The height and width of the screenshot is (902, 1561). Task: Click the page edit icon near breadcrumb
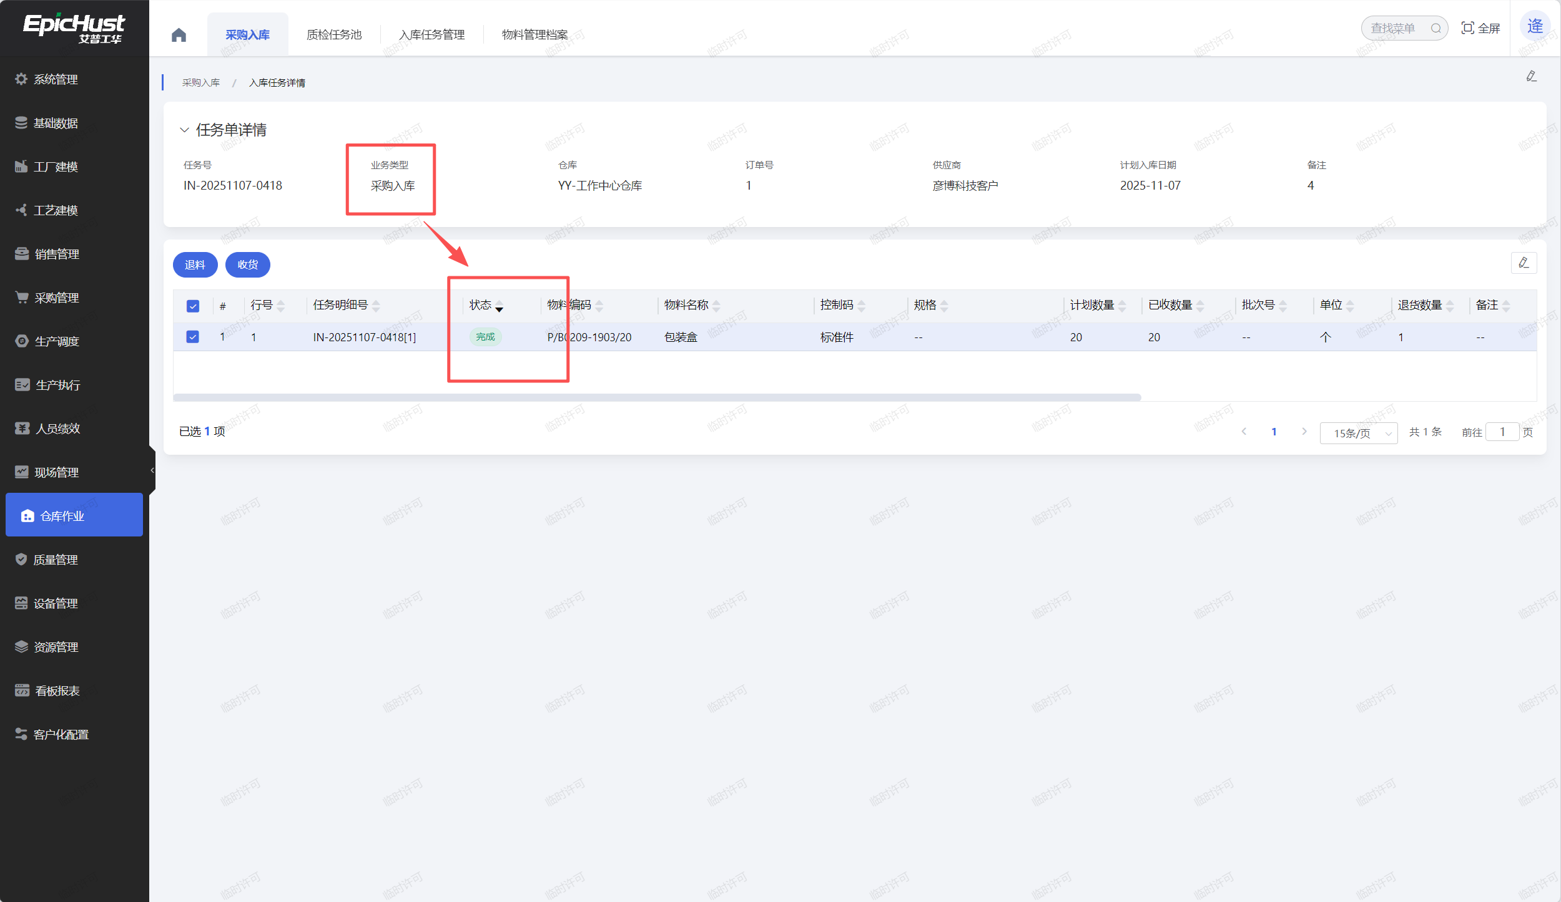click(1531, 76)
